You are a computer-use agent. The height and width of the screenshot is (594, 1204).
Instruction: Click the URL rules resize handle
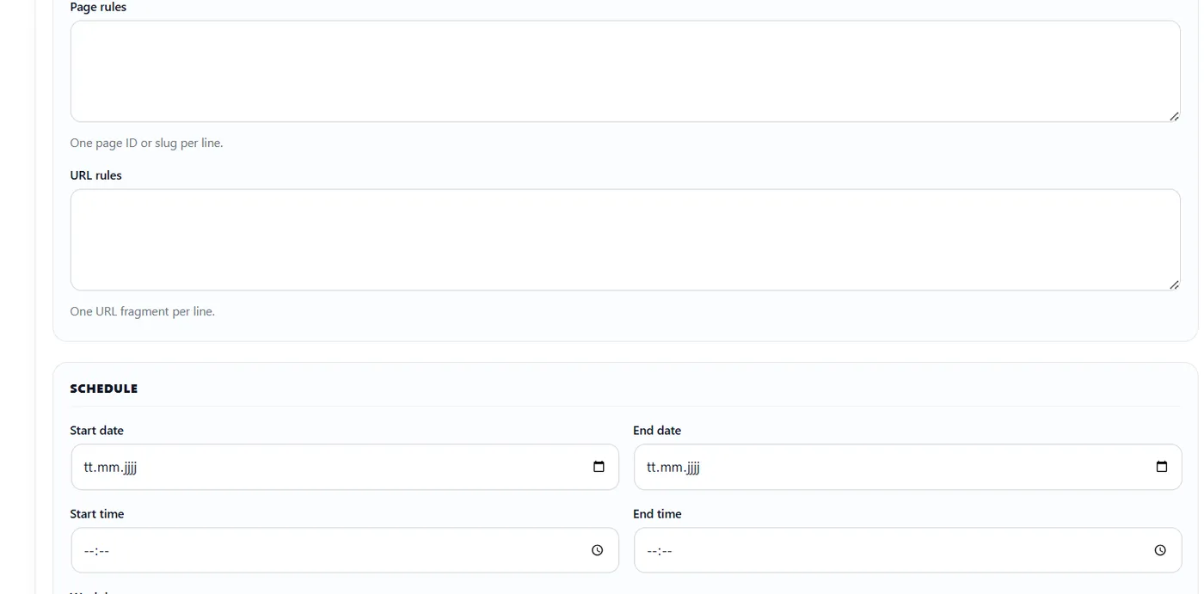click(x=1174, y=285)
